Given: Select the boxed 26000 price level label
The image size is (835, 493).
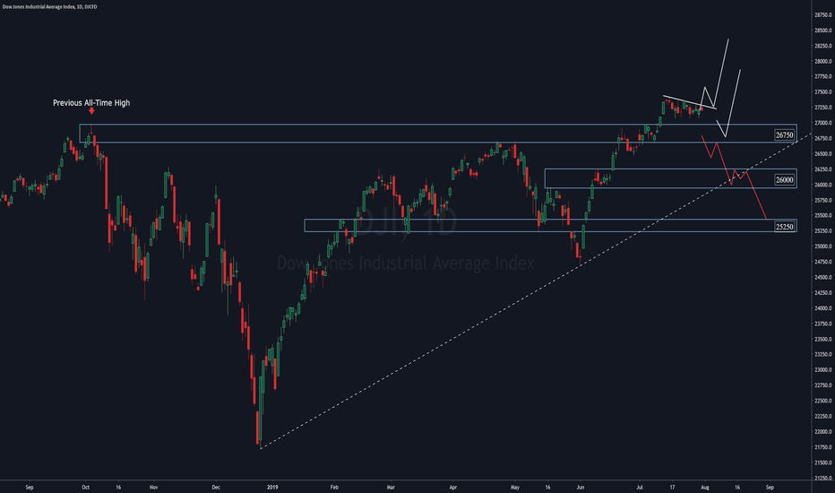Looking at the screenshot, I should [x=785, y=180].
